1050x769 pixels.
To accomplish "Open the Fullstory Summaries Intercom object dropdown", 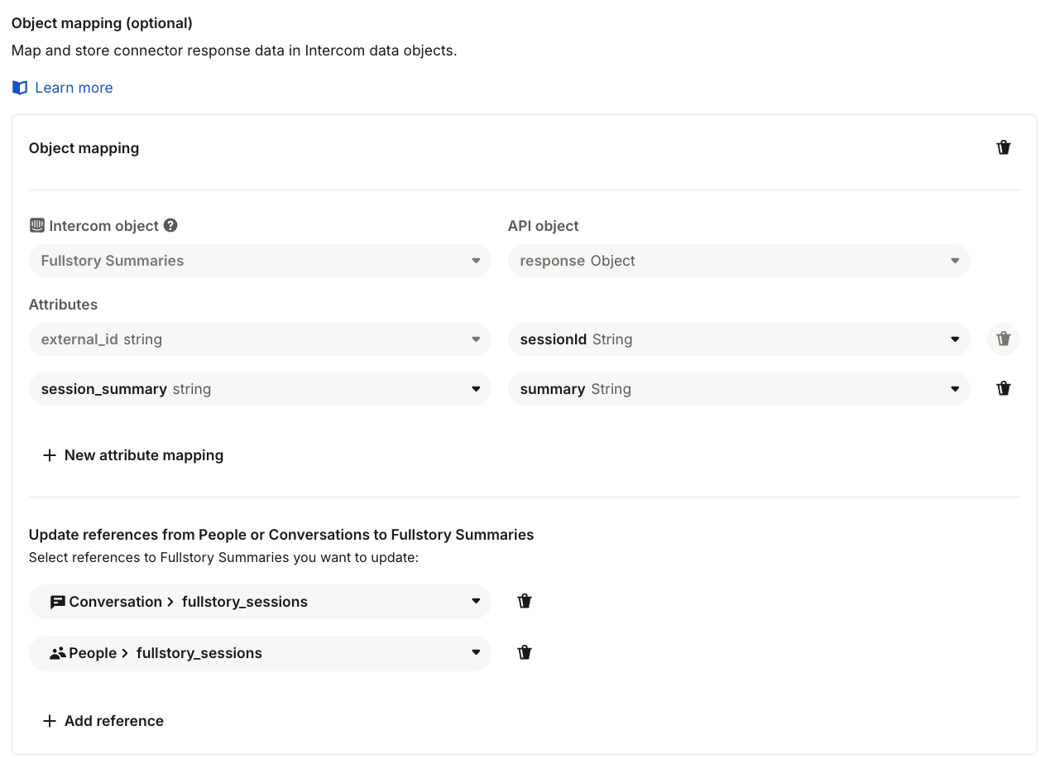I will 260,261.
